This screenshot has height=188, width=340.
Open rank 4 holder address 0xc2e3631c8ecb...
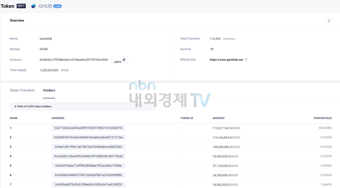pos(89,156)
